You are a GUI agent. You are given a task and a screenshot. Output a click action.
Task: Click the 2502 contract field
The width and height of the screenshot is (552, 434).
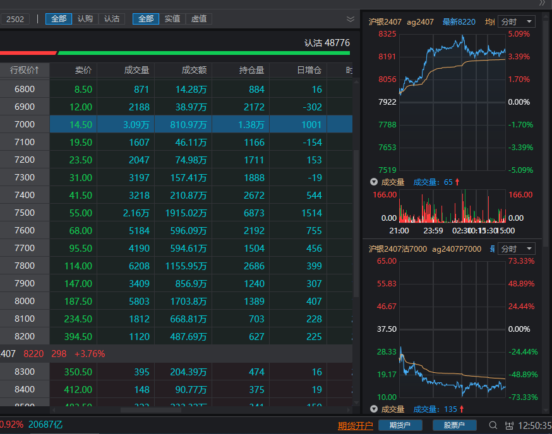15,19
